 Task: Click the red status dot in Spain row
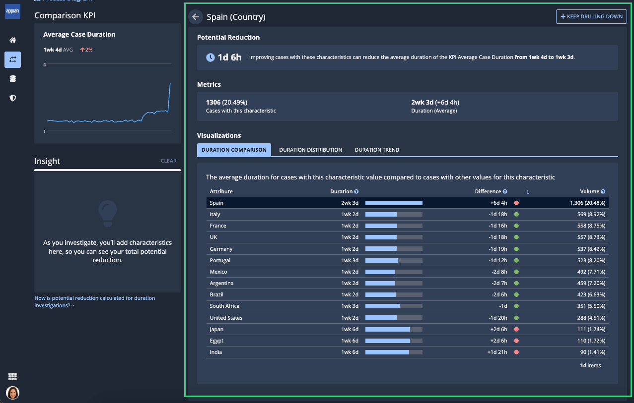click(x=516, y=203)
